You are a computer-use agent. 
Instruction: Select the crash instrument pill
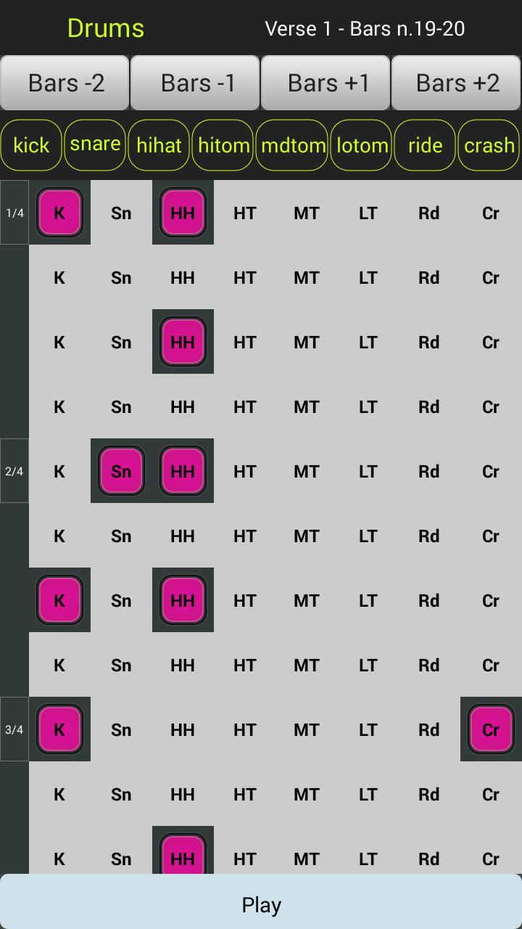pyautogui.click(x=489, y=145)
